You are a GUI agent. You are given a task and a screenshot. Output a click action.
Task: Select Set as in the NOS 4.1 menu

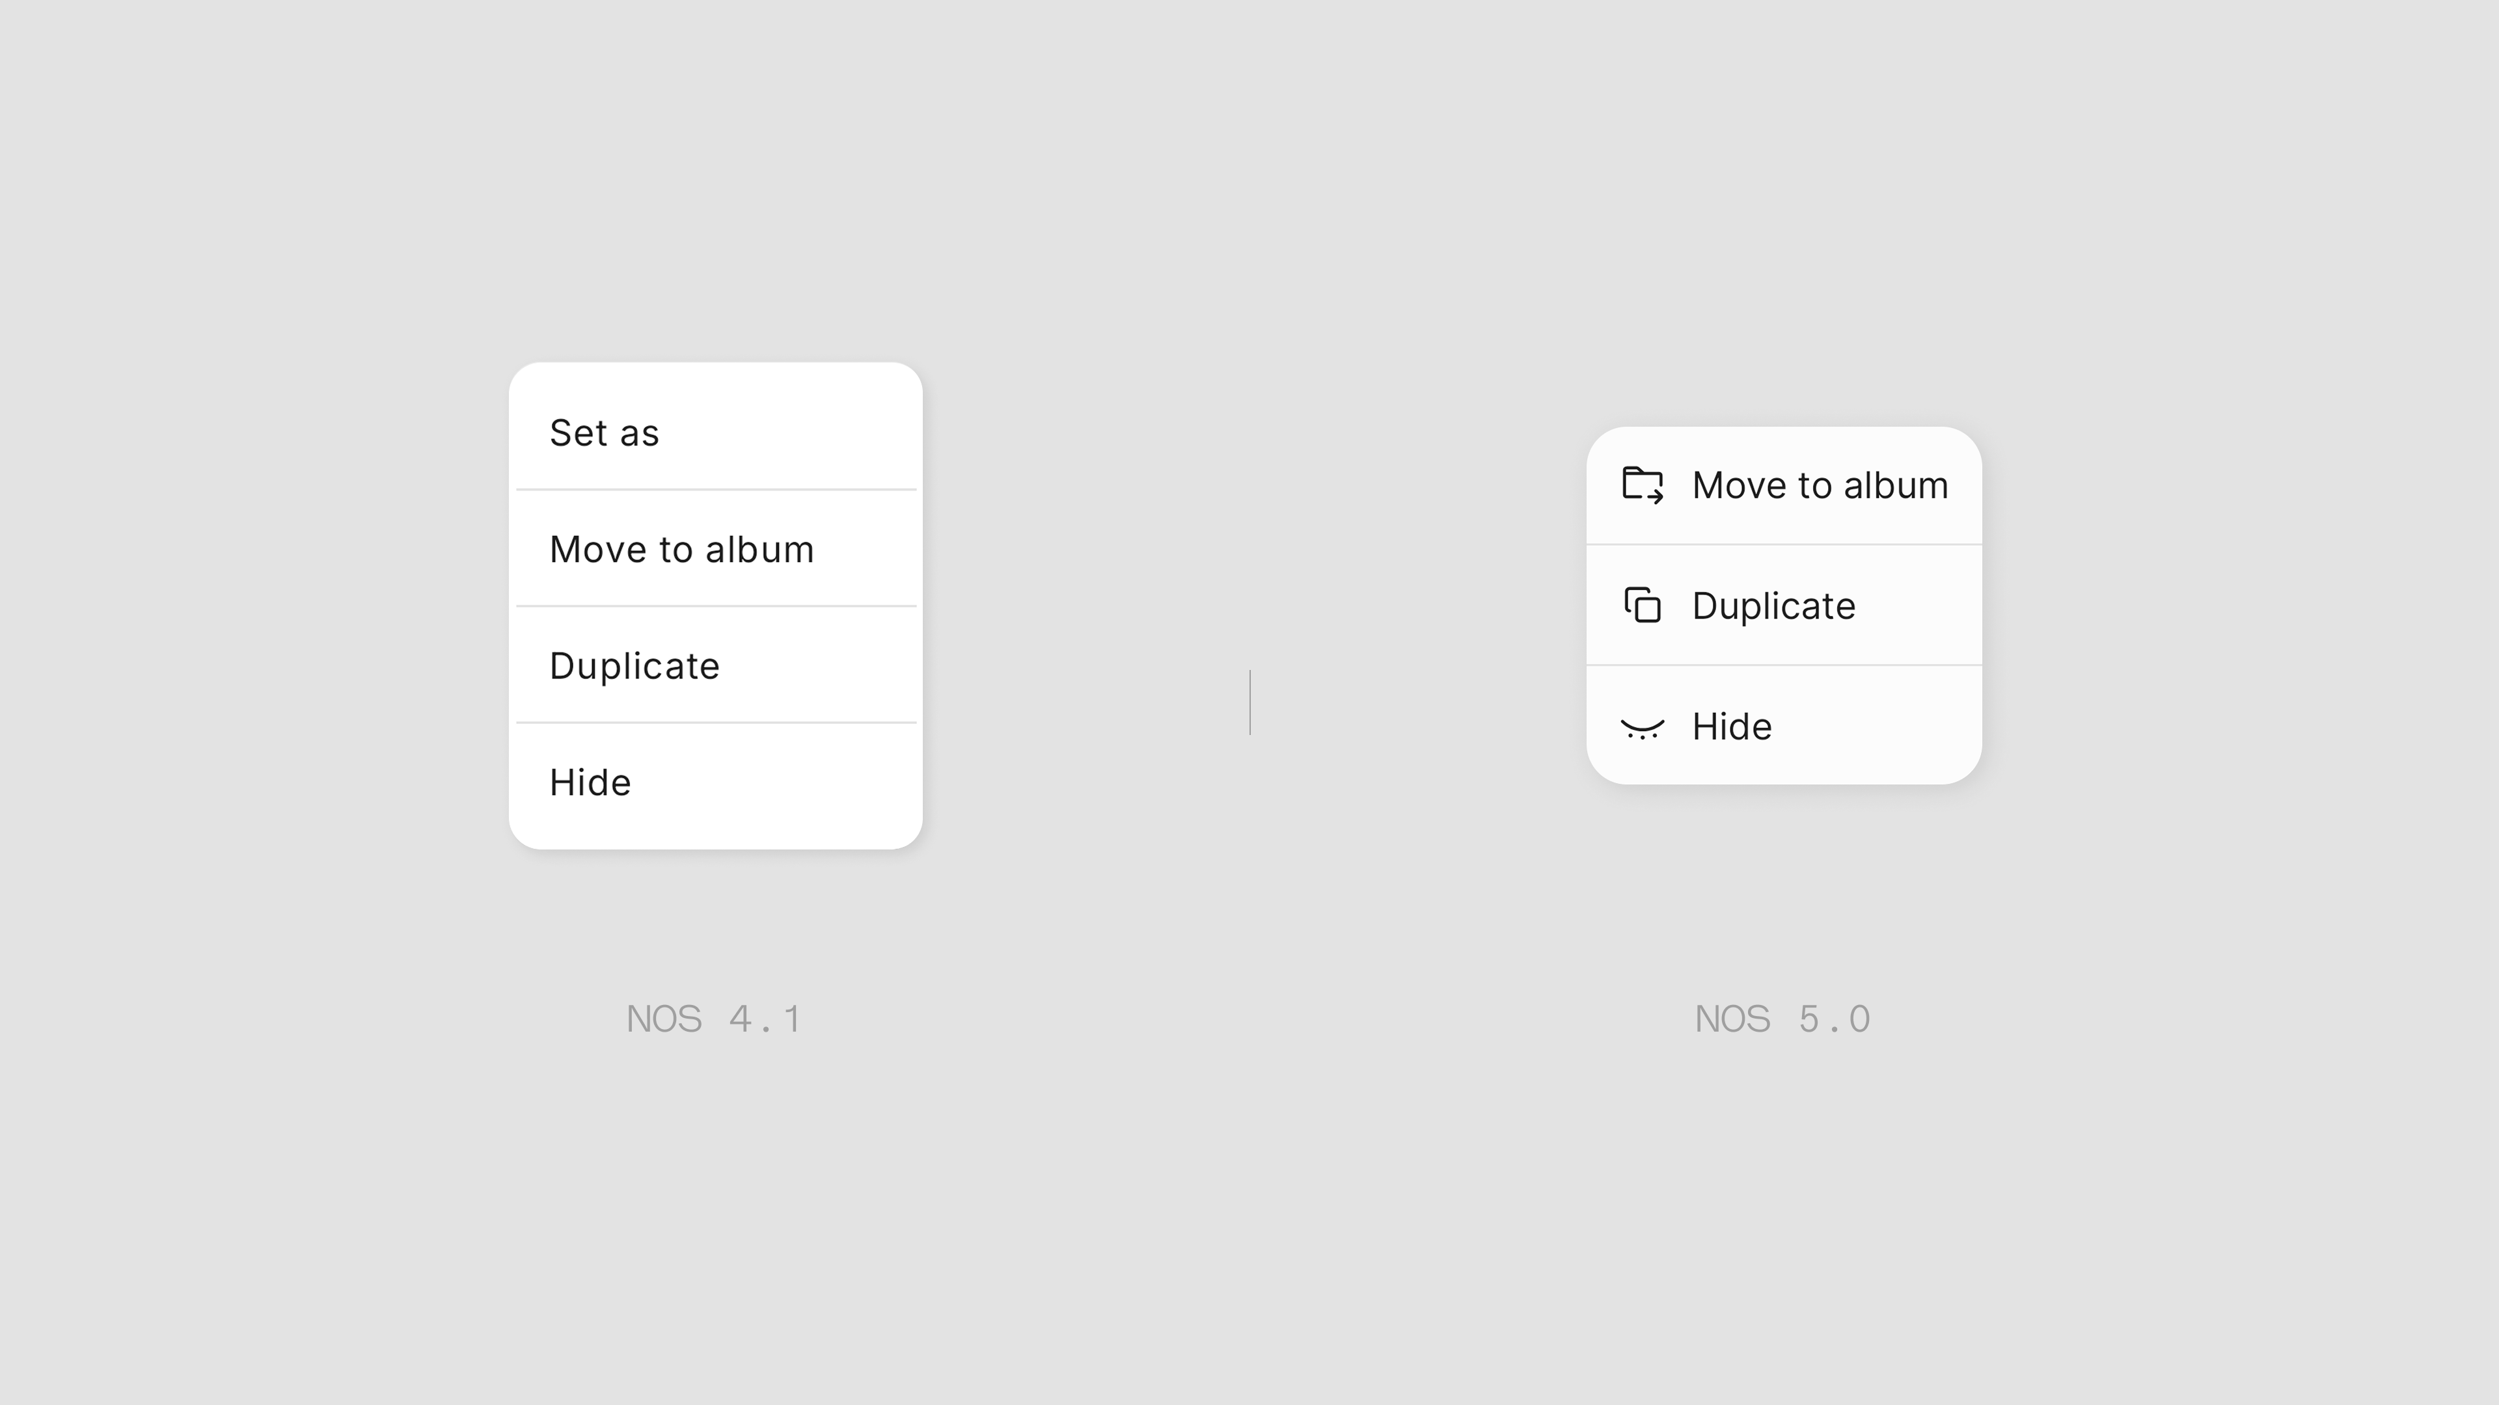pos(715,433)
